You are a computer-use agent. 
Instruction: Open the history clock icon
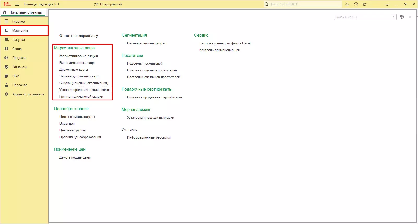tap(356, 4)
